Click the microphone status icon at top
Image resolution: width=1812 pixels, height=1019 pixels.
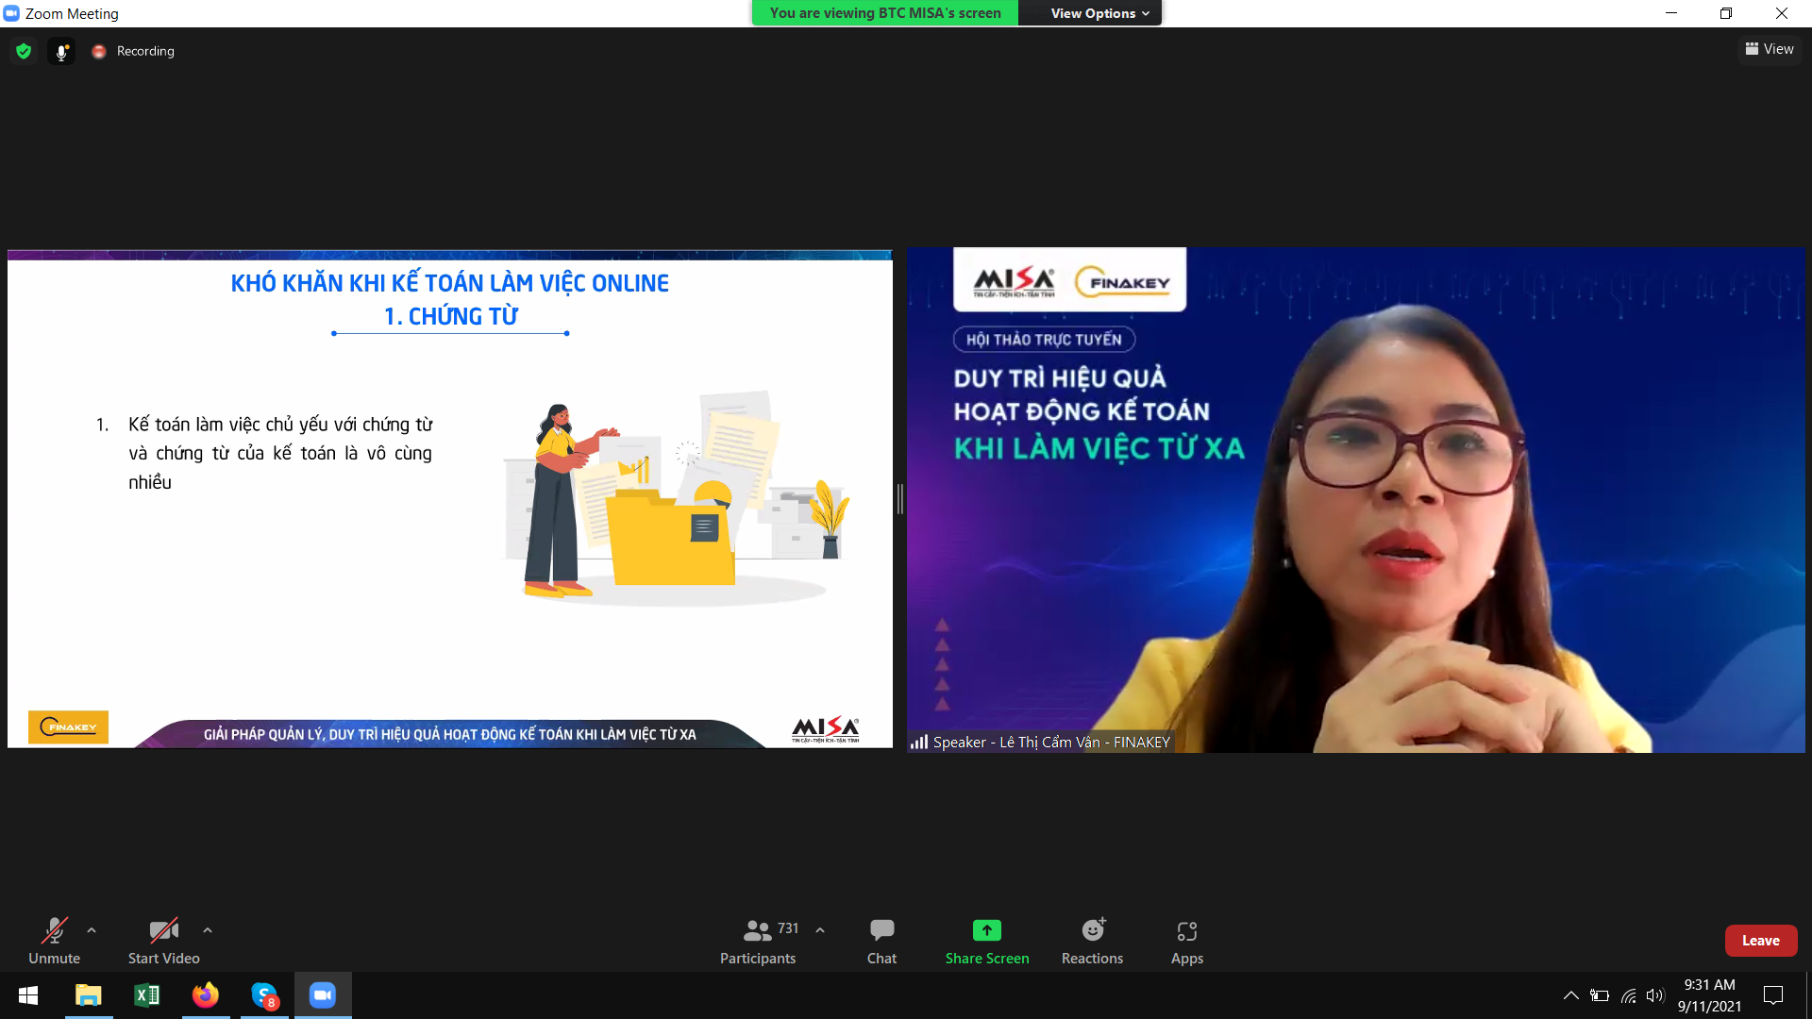click(x=61, y=51)
